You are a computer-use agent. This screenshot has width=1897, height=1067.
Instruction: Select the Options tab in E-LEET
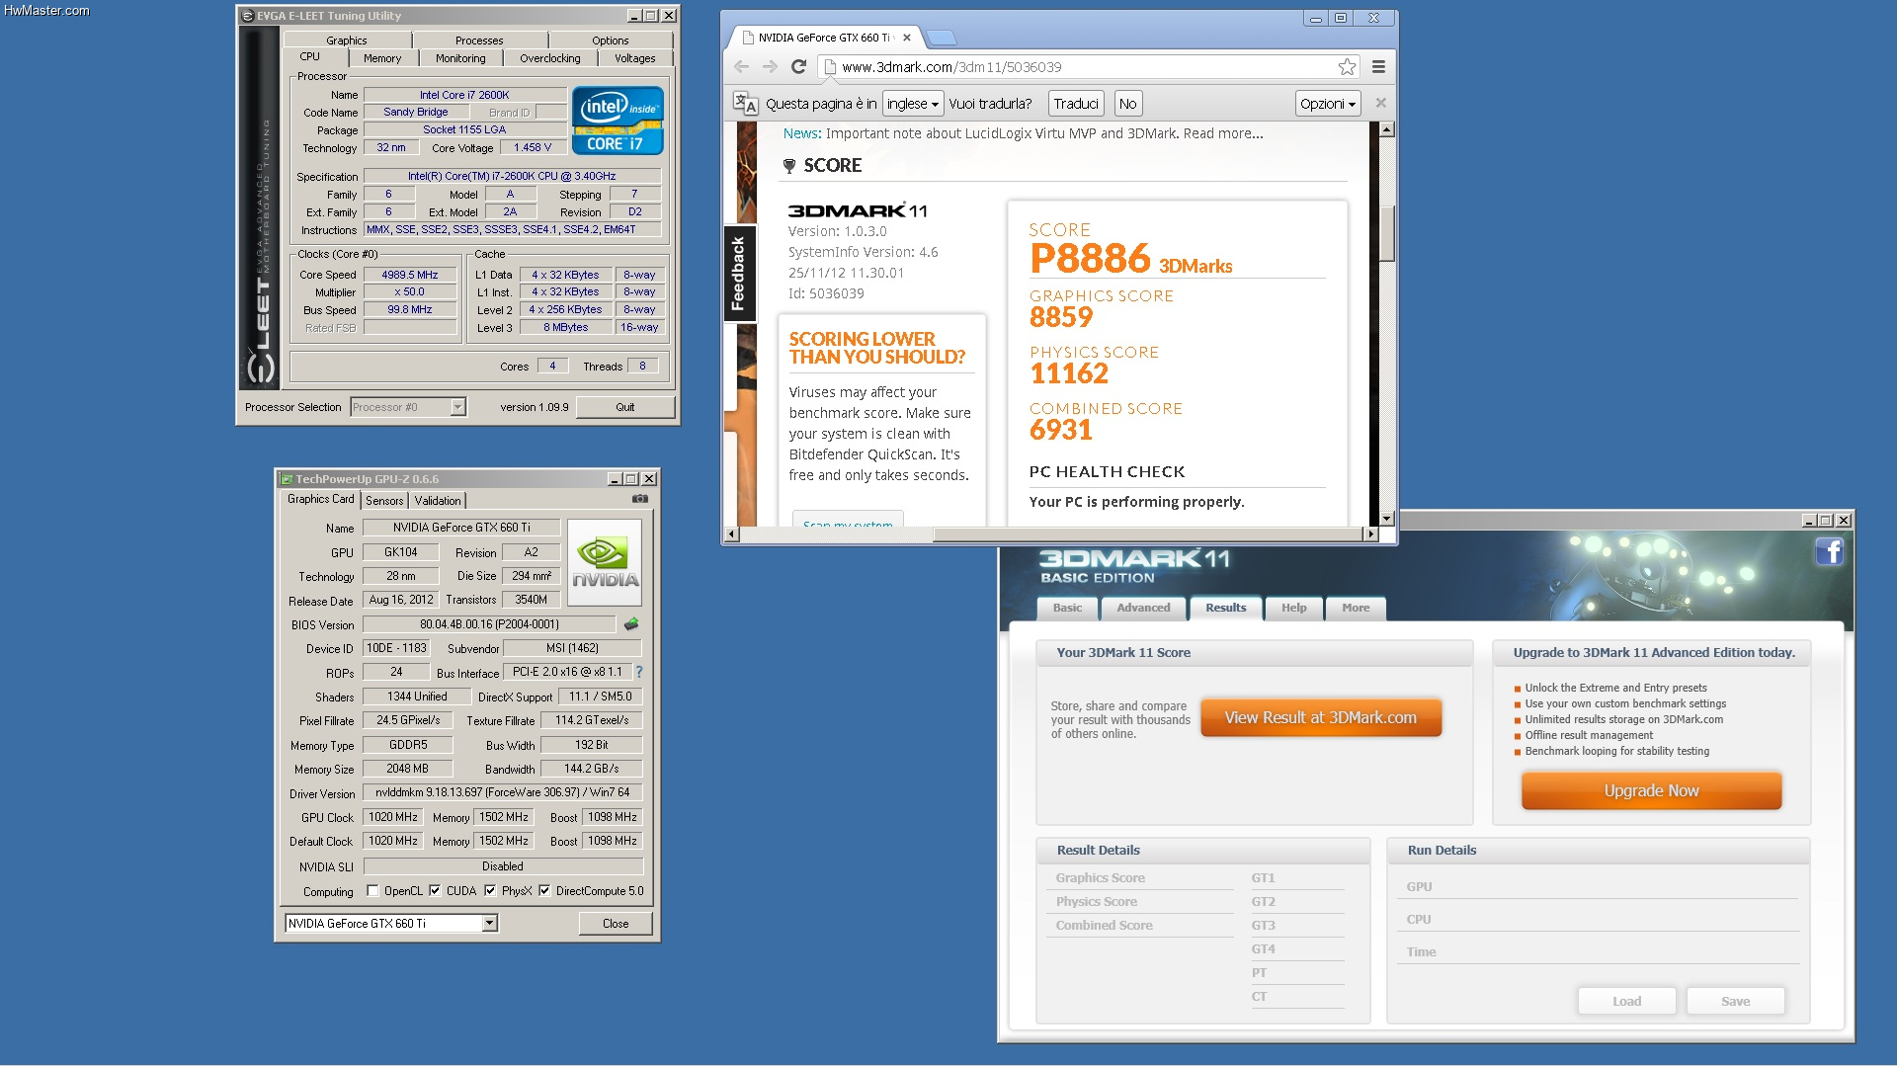point(611,41)
